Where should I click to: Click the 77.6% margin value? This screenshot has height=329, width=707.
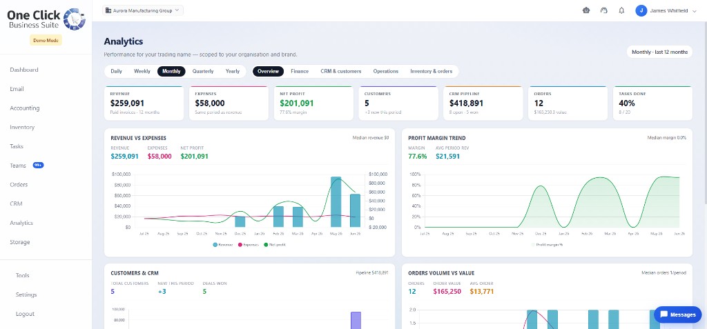click(x=418, y=157)
